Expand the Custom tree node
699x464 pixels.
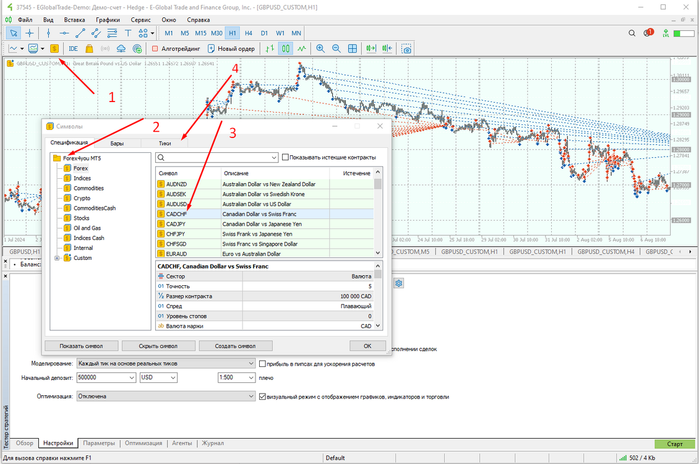point(57,258)
